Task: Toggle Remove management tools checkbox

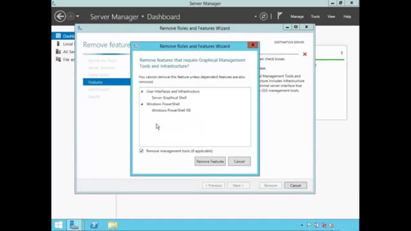Action: click(141, 151)
